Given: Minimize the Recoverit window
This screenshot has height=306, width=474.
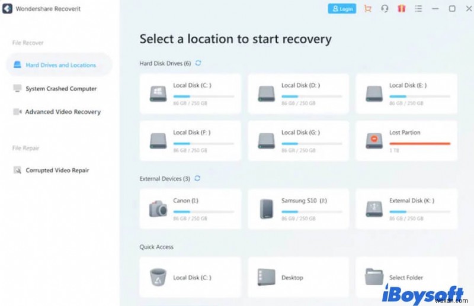Looking at the screenshot, I should point(435,9).
